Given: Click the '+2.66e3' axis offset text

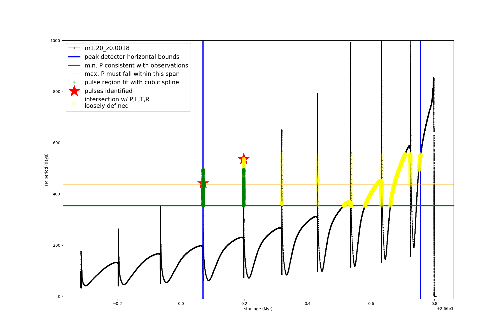Looking at the screenshot, I should tap(445, 309).
